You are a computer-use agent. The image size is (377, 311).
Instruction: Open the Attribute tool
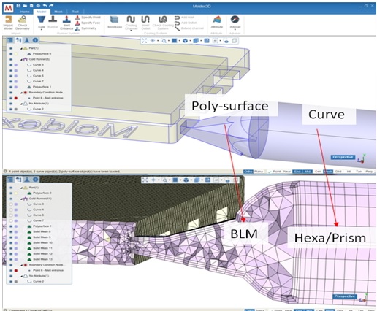217,22
